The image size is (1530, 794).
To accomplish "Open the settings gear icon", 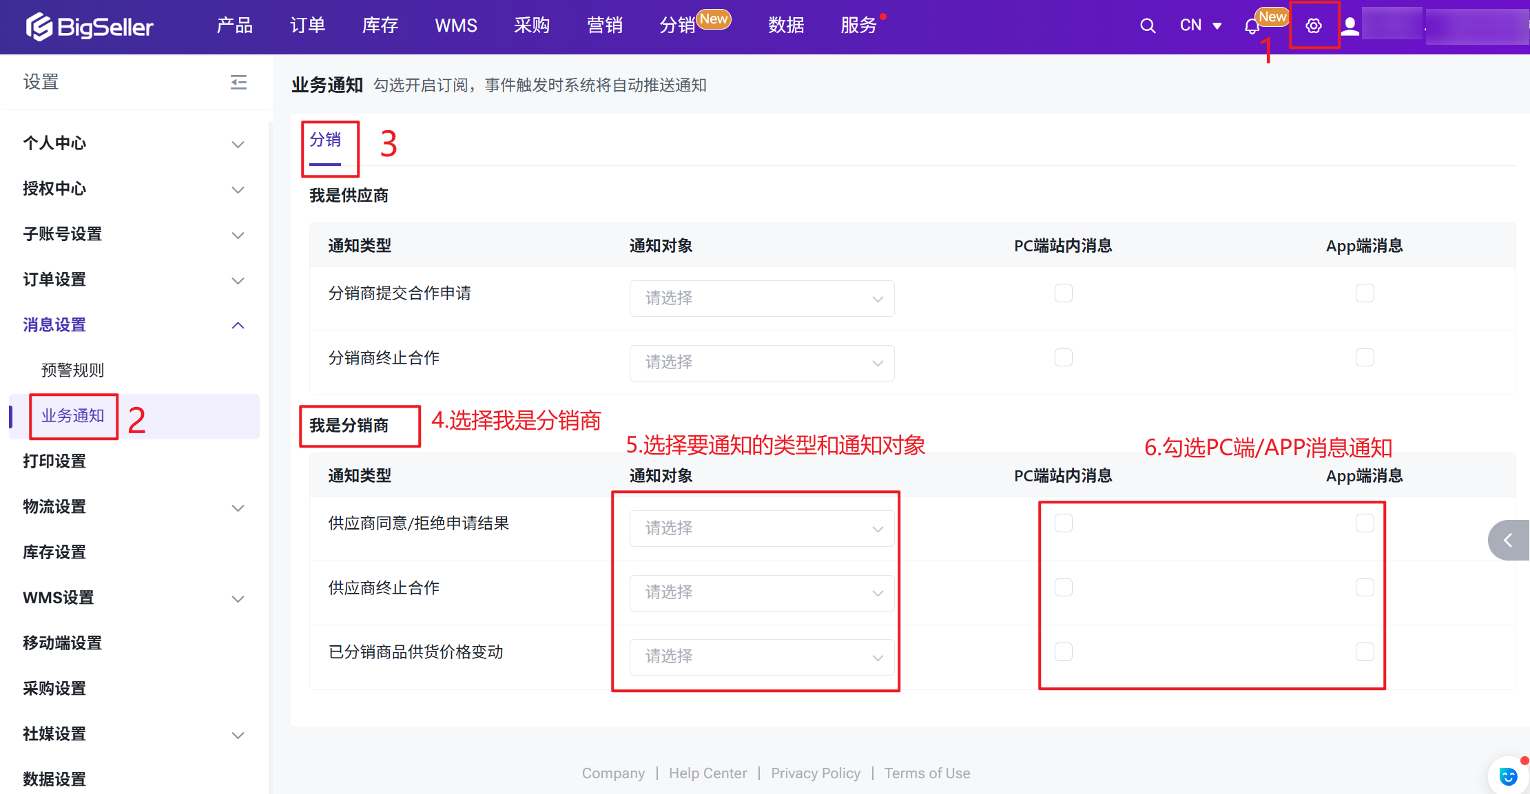I will coord(1314,26).
